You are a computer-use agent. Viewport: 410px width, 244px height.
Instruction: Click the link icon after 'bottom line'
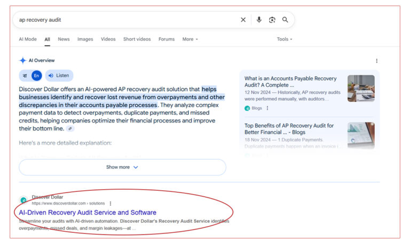(x=70, y=129)
